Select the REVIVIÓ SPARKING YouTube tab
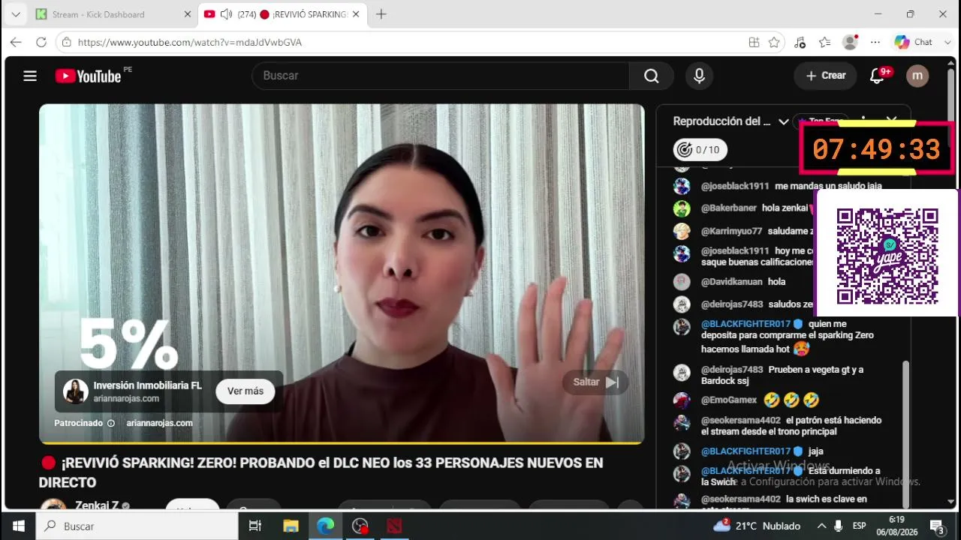Image resolution: width=961 pixels, height=540 pixels. pos(282,14)
